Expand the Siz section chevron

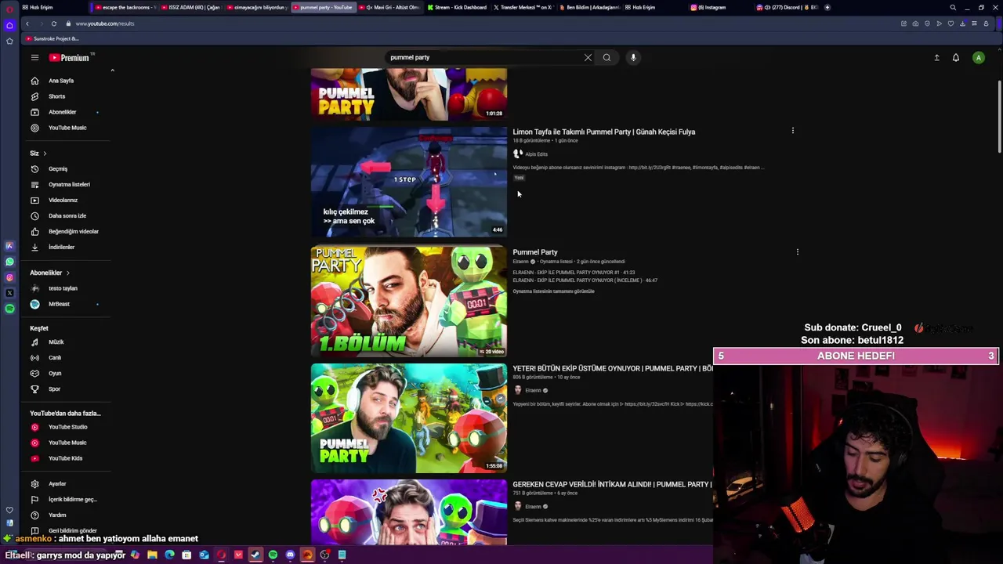click(x=45, y=154)
